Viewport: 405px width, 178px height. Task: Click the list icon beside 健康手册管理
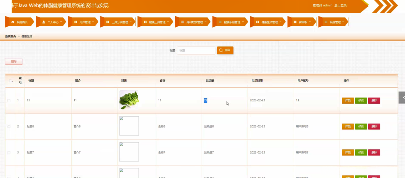click(220, 22)
